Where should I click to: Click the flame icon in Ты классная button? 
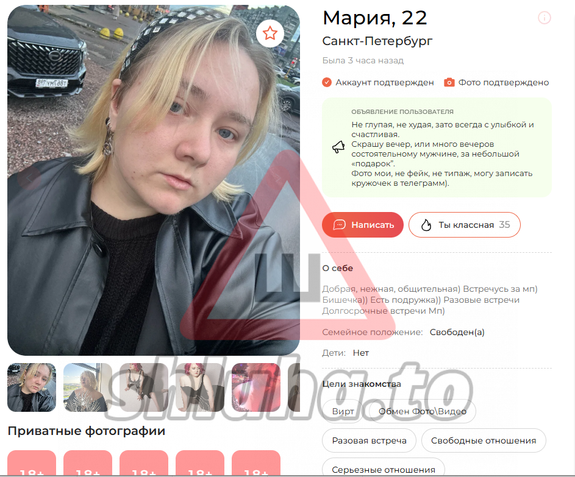[x=426, y=225]
